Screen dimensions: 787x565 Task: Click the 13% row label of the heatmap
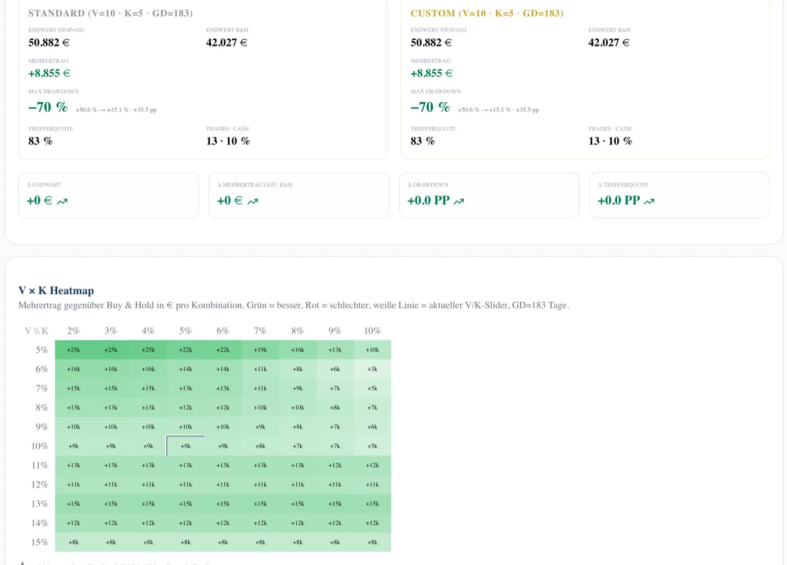coord(40,504)
